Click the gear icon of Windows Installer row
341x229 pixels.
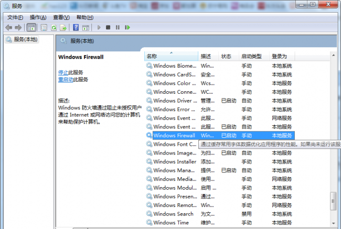(x=149, y=161)
